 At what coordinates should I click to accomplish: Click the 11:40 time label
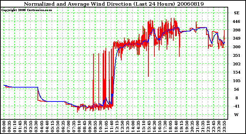[111, 126]
